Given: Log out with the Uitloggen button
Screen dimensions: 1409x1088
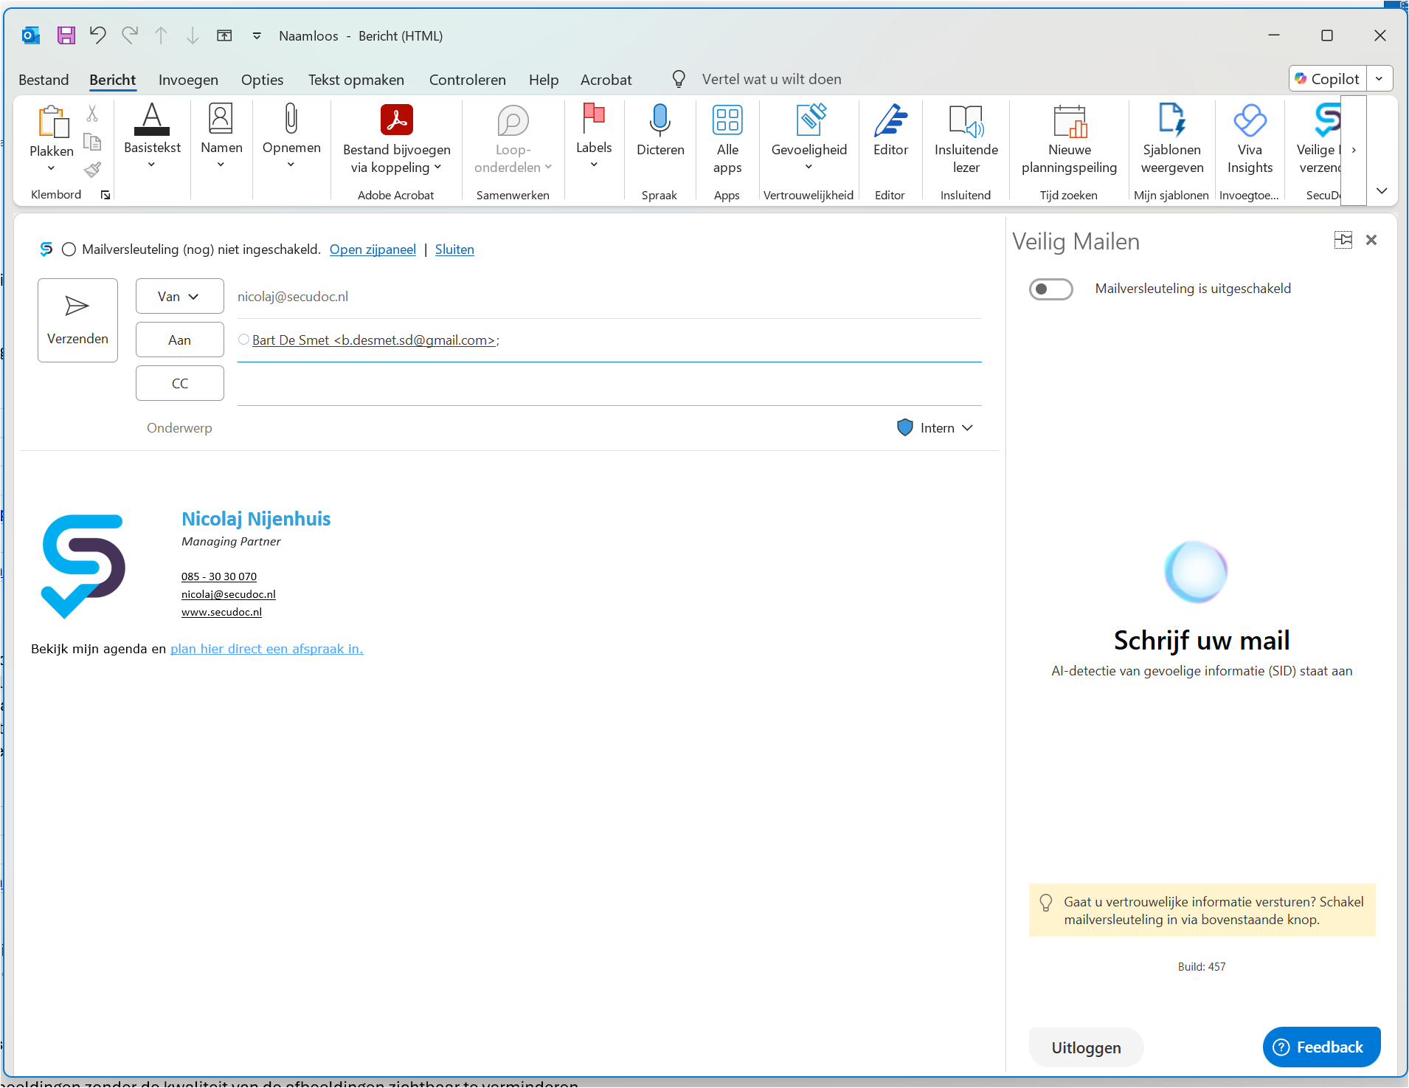Looking at the screenshot, I should pos(1086,1047).
